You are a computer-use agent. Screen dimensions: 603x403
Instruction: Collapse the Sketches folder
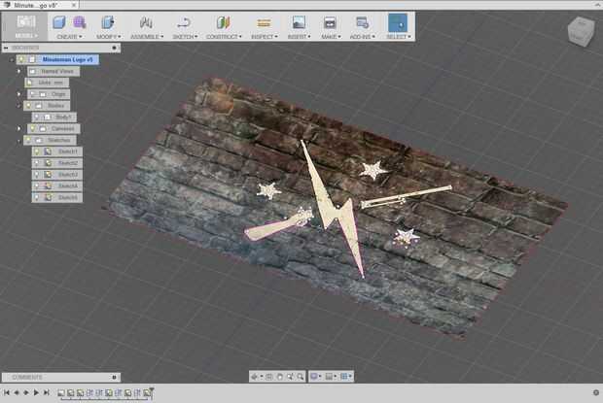pyautogui.click(x=18, y=141)
